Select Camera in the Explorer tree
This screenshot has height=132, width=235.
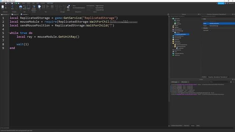[x=178, y=21]
